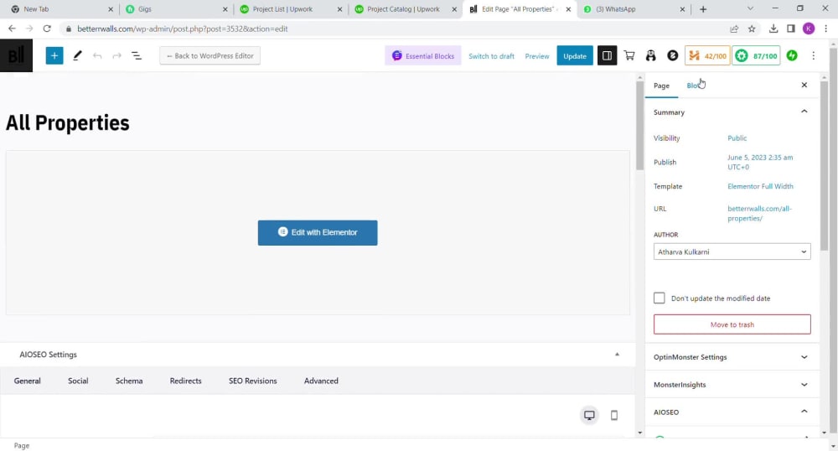The image size is (838, 451).
Task: Open the Redirects AIOSEO tab
Action: coord(185,381)
